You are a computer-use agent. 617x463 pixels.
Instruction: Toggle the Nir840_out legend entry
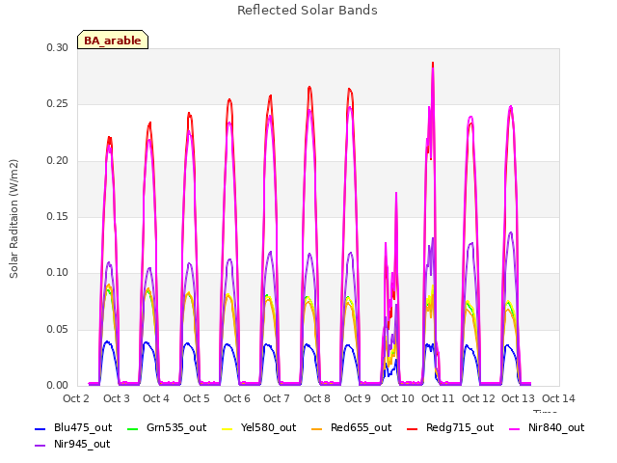point(547,427)
